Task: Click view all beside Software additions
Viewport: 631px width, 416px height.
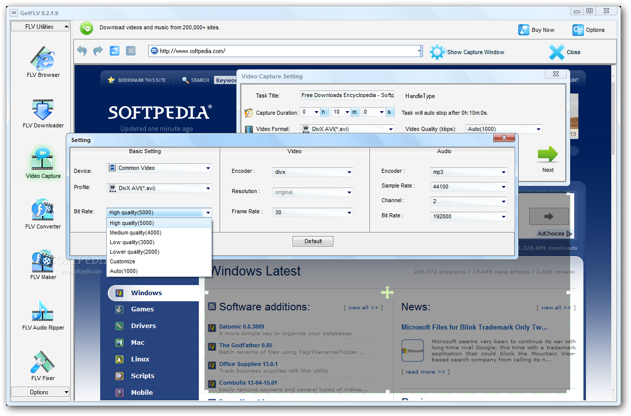Action: click(363, 307)
